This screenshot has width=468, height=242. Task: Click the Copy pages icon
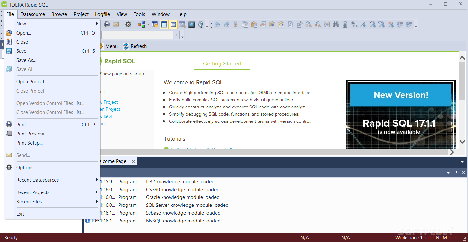click(245, 24)
